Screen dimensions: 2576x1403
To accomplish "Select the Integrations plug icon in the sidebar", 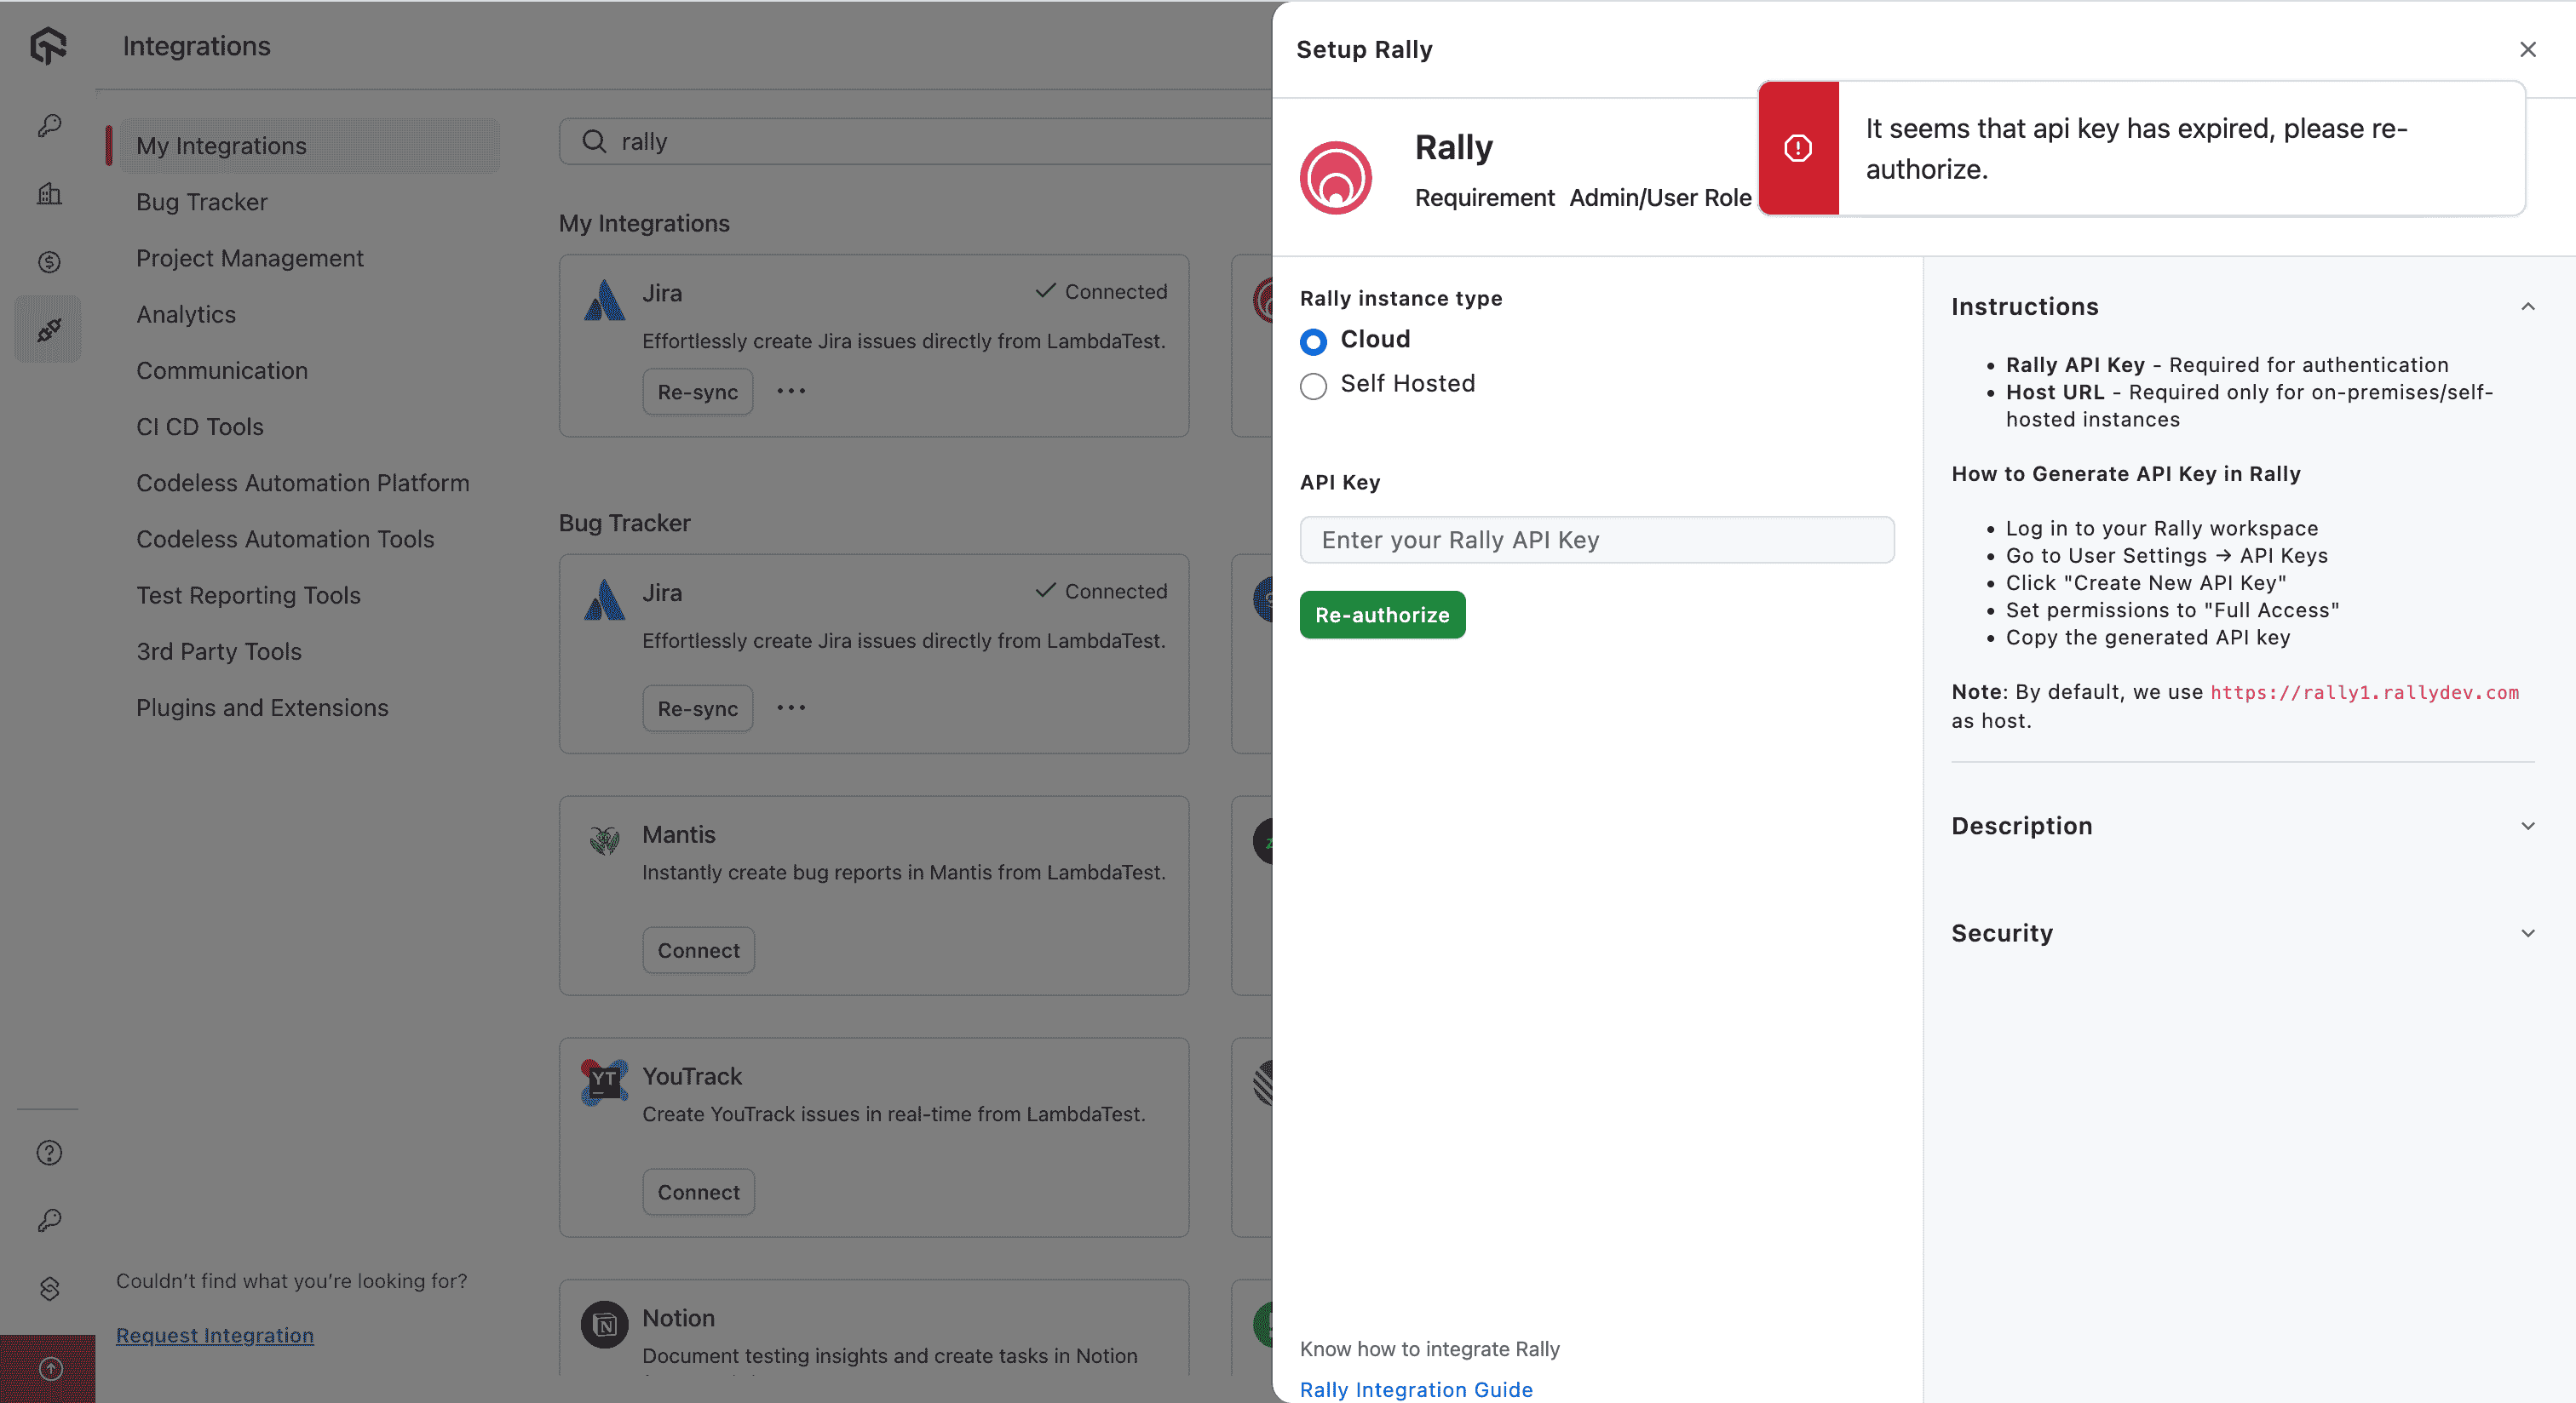I will pos(48,328).
